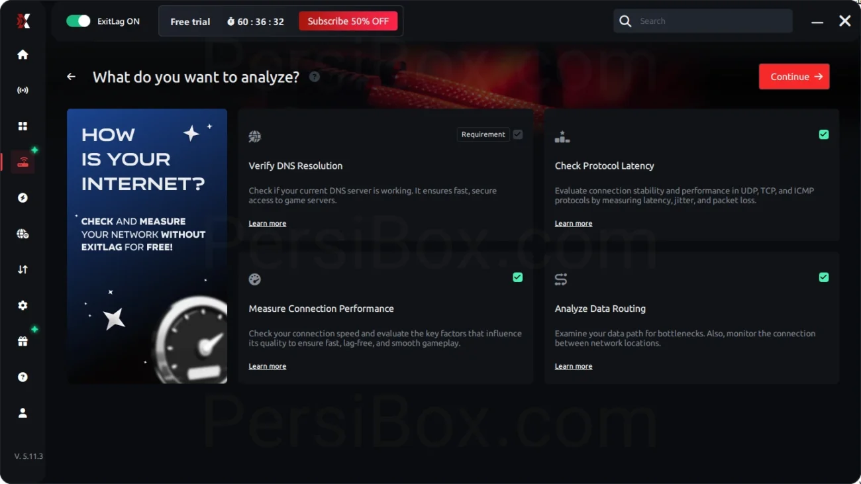
Task: Click the trial timer "60 : 36 : 32"
Action: 261,22
